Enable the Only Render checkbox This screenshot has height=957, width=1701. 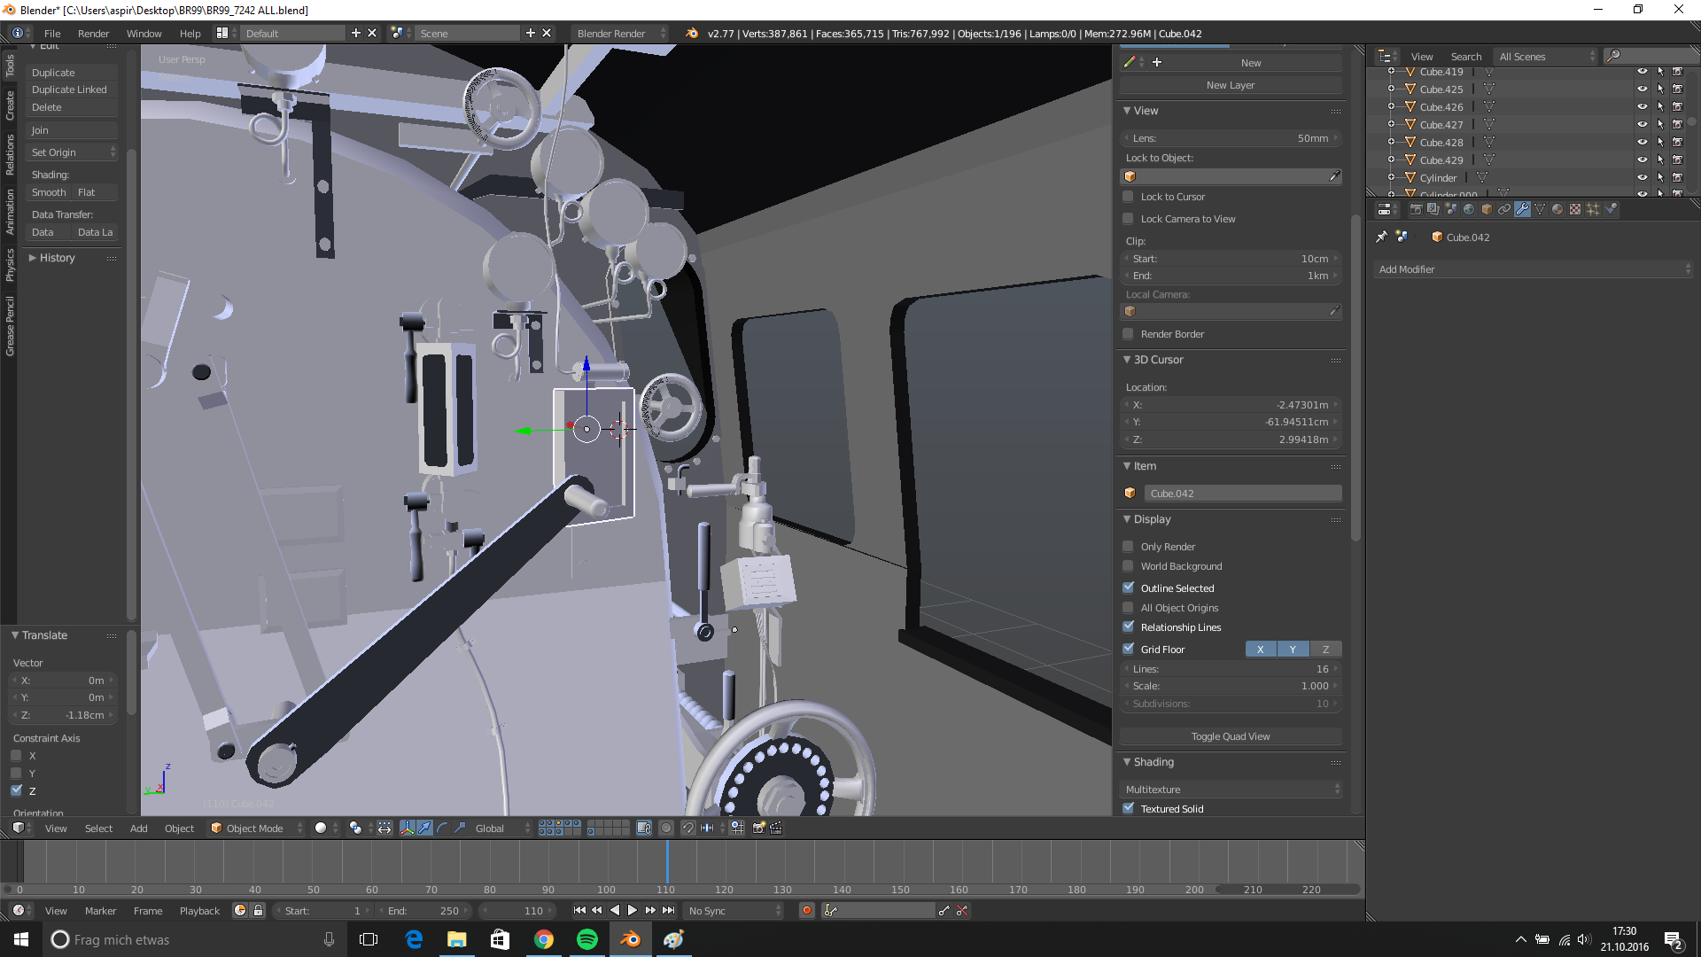1128,547
